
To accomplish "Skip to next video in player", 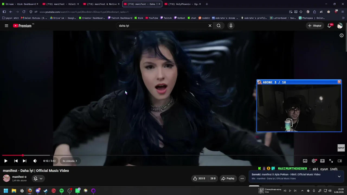I will pyautogui.click(x=24, y=161).
